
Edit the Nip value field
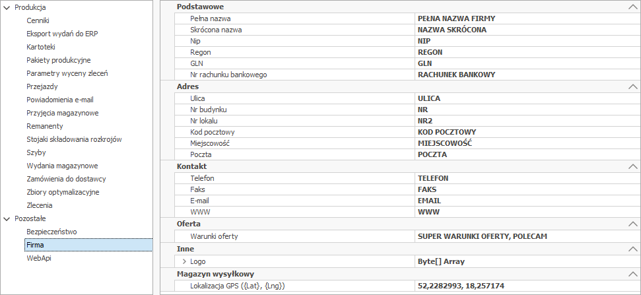pyautogui.click(x=525, y=41)
